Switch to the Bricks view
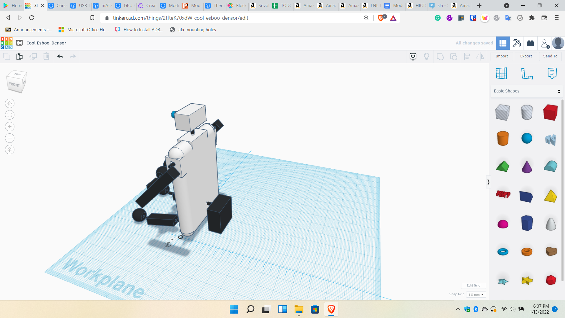565x318 pixels. pos(530,43)
